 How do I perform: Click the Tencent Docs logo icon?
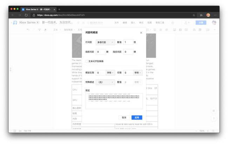(15, 22)
